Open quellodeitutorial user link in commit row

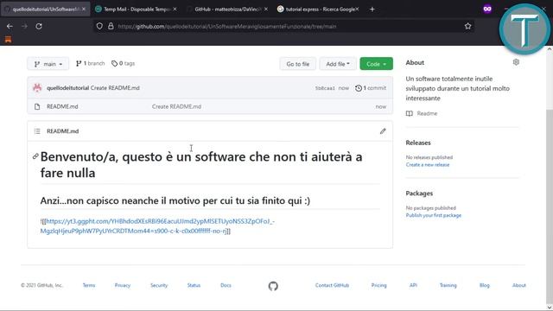pos(67,88)
